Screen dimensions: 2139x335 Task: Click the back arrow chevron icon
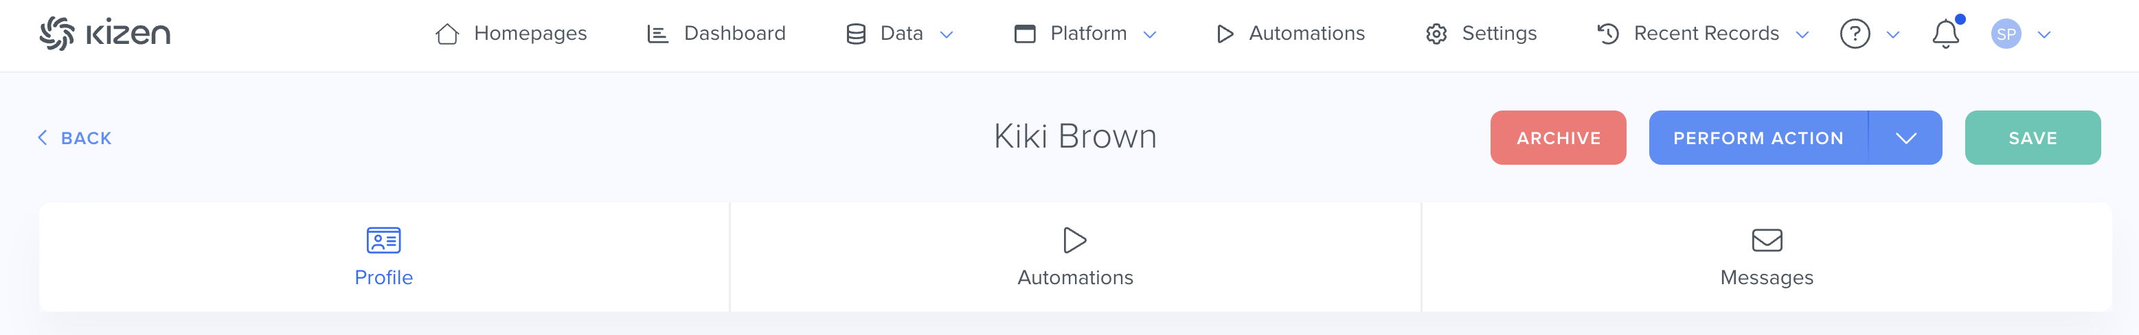pyautogui.click(x=43, y=138)
